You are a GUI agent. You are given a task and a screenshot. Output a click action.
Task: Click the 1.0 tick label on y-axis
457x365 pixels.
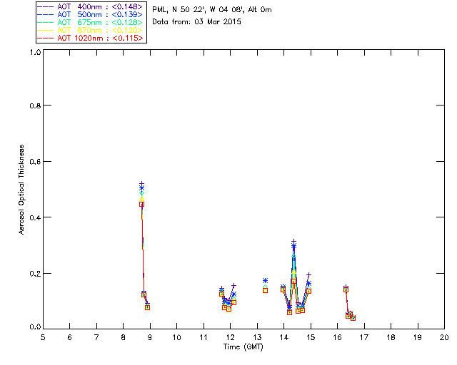coord(34,52)
